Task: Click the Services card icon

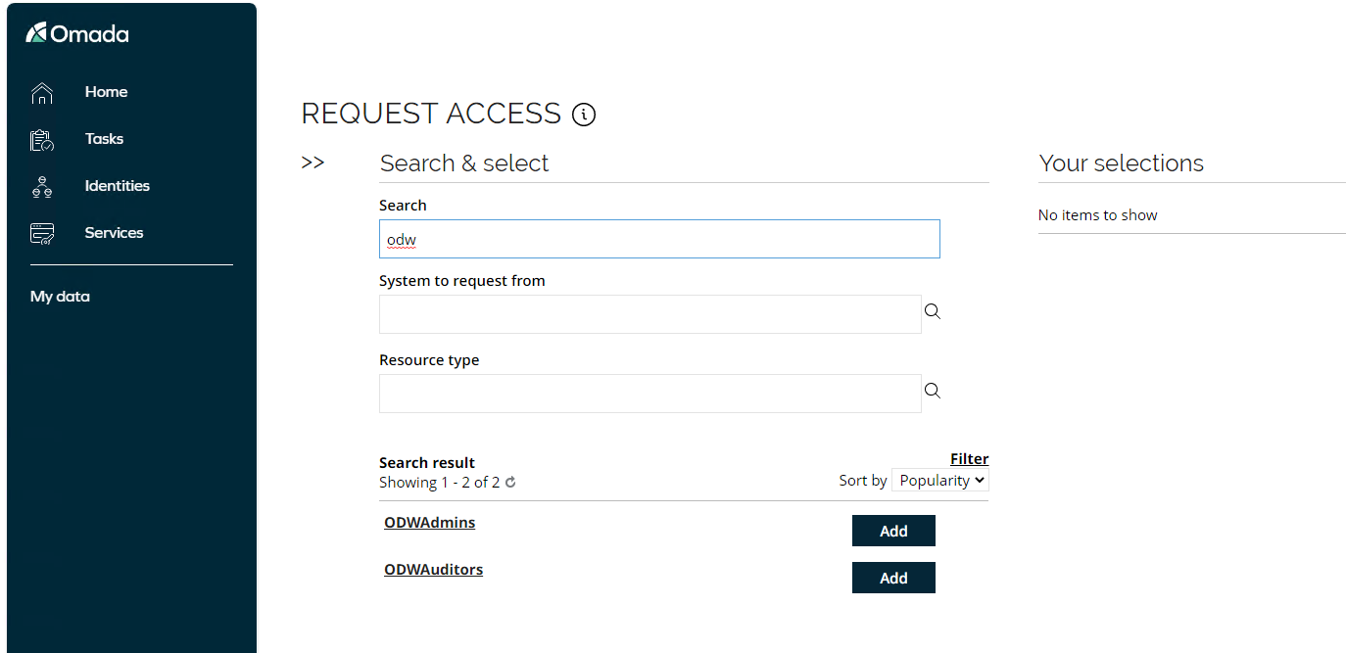Action: click(42, 233)
